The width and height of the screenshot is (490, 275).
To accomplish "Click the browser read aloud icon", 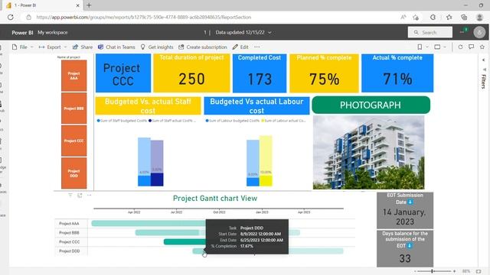I will (403, 17).
